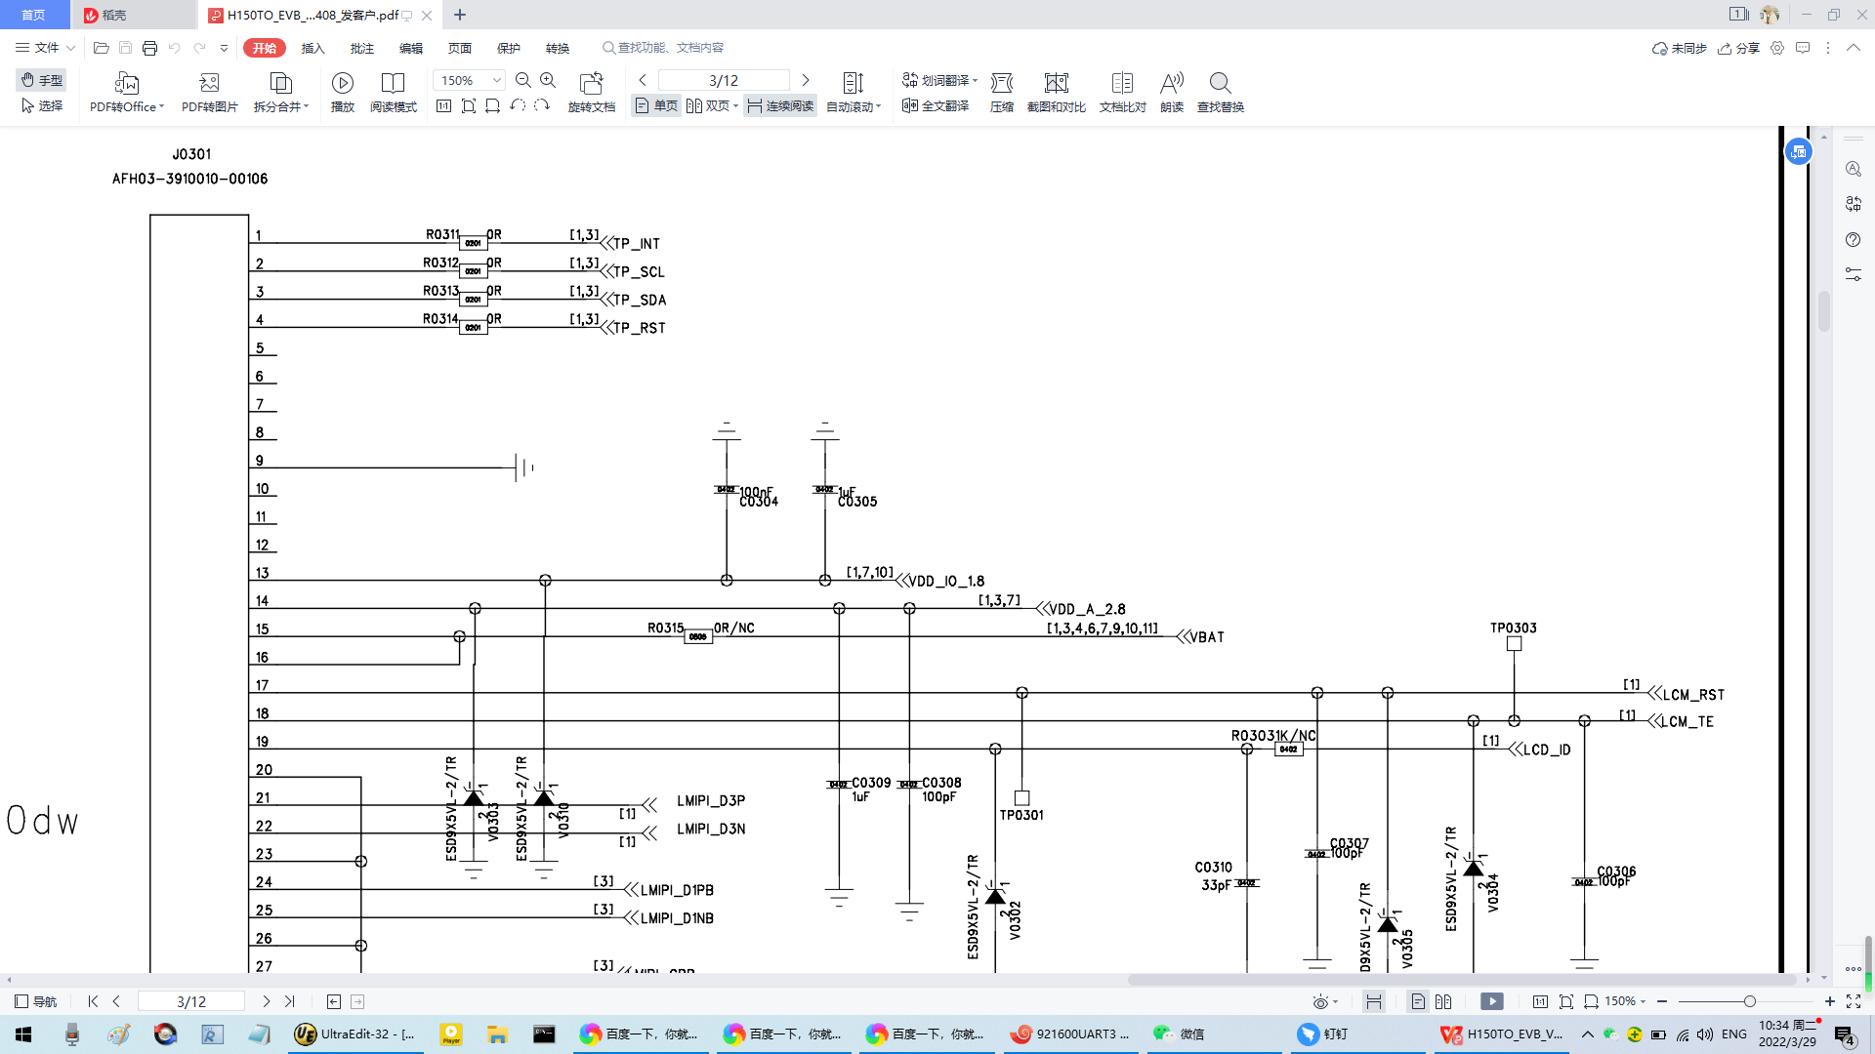Click the Share (分享) button
This screenshot has height=1054, width=1875.
pyautogui.click(x=1738, y=48)
